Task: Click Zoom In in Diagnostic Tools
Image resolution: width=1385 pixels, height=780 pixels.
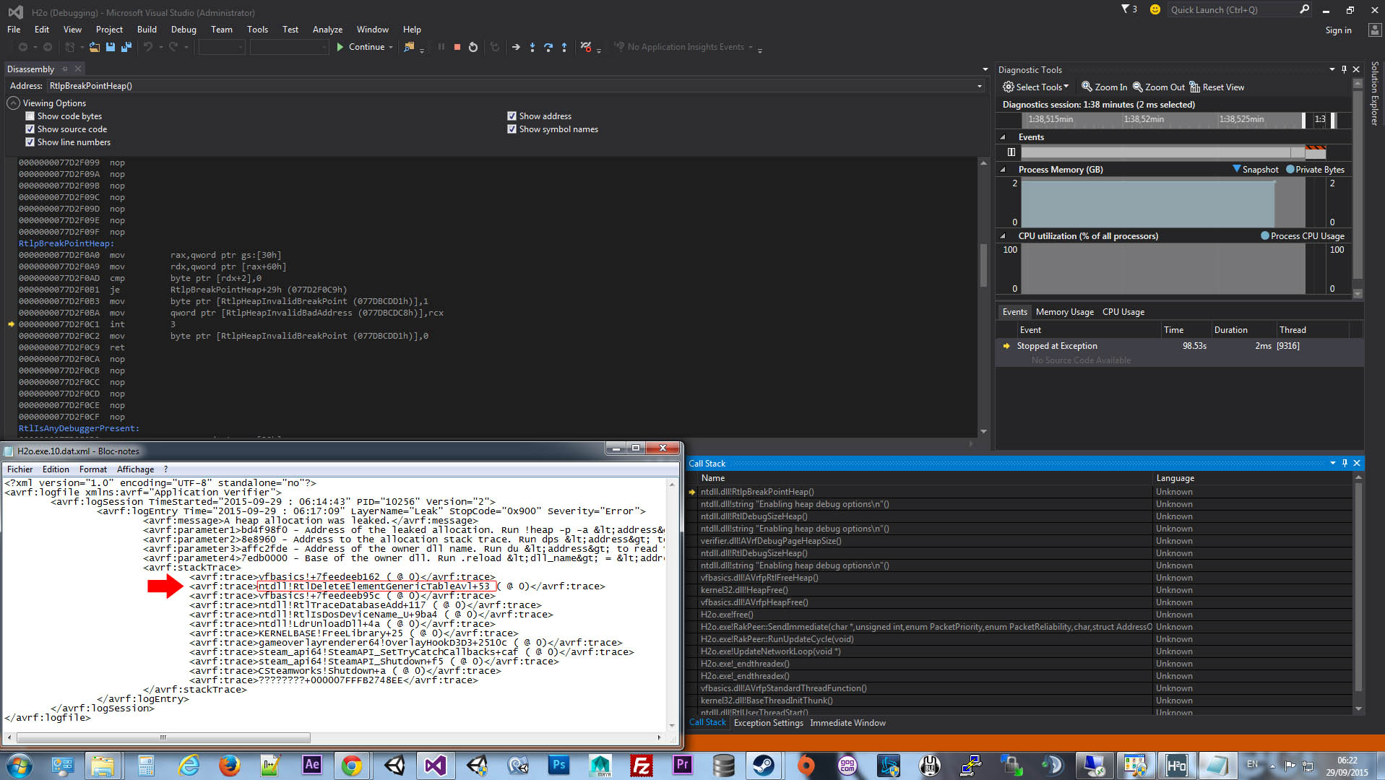Action: click(1104, 87)
